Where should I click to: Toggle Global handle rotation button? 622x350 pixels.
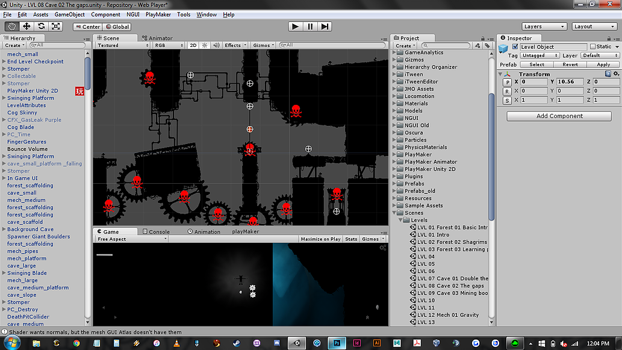117,27
